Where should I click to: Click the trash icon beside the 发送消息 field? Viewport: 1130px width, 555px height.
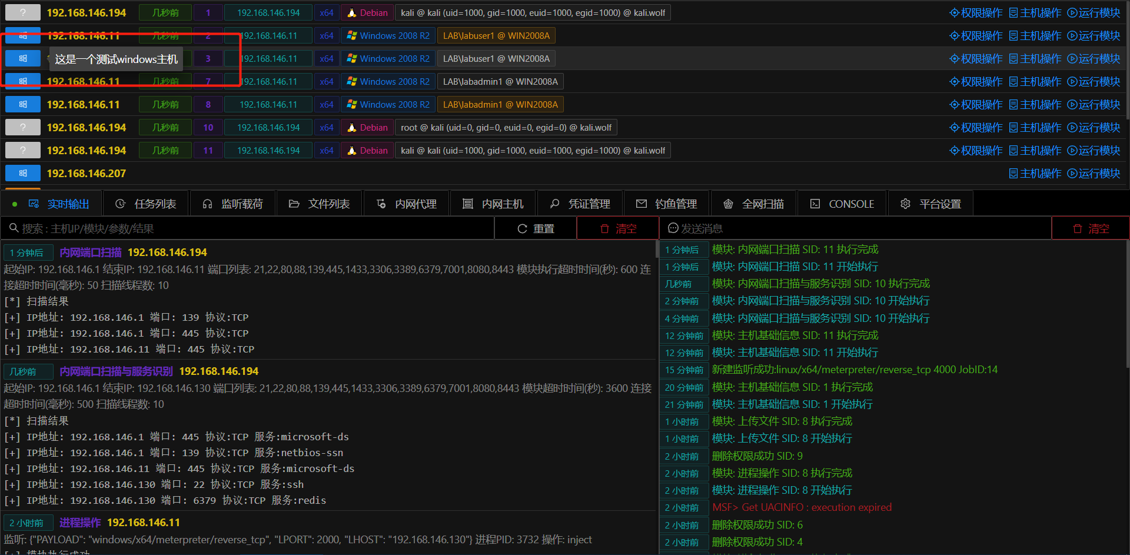pos(1078,228)
